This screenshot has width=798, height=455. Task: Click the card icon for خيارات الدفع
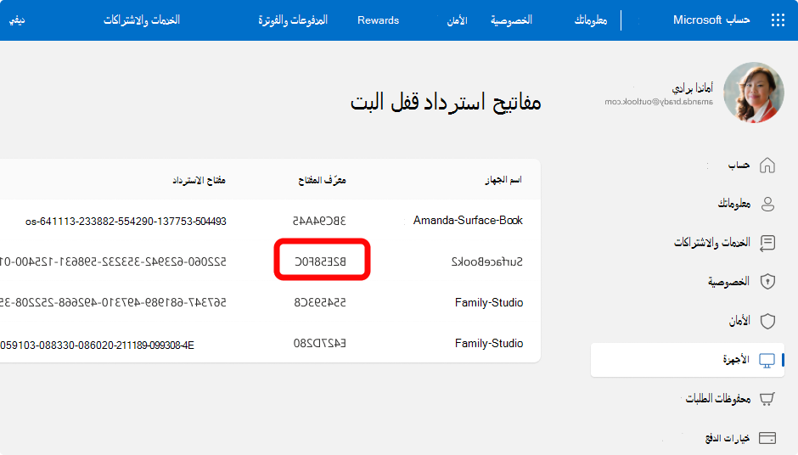(x=767, y=438)
